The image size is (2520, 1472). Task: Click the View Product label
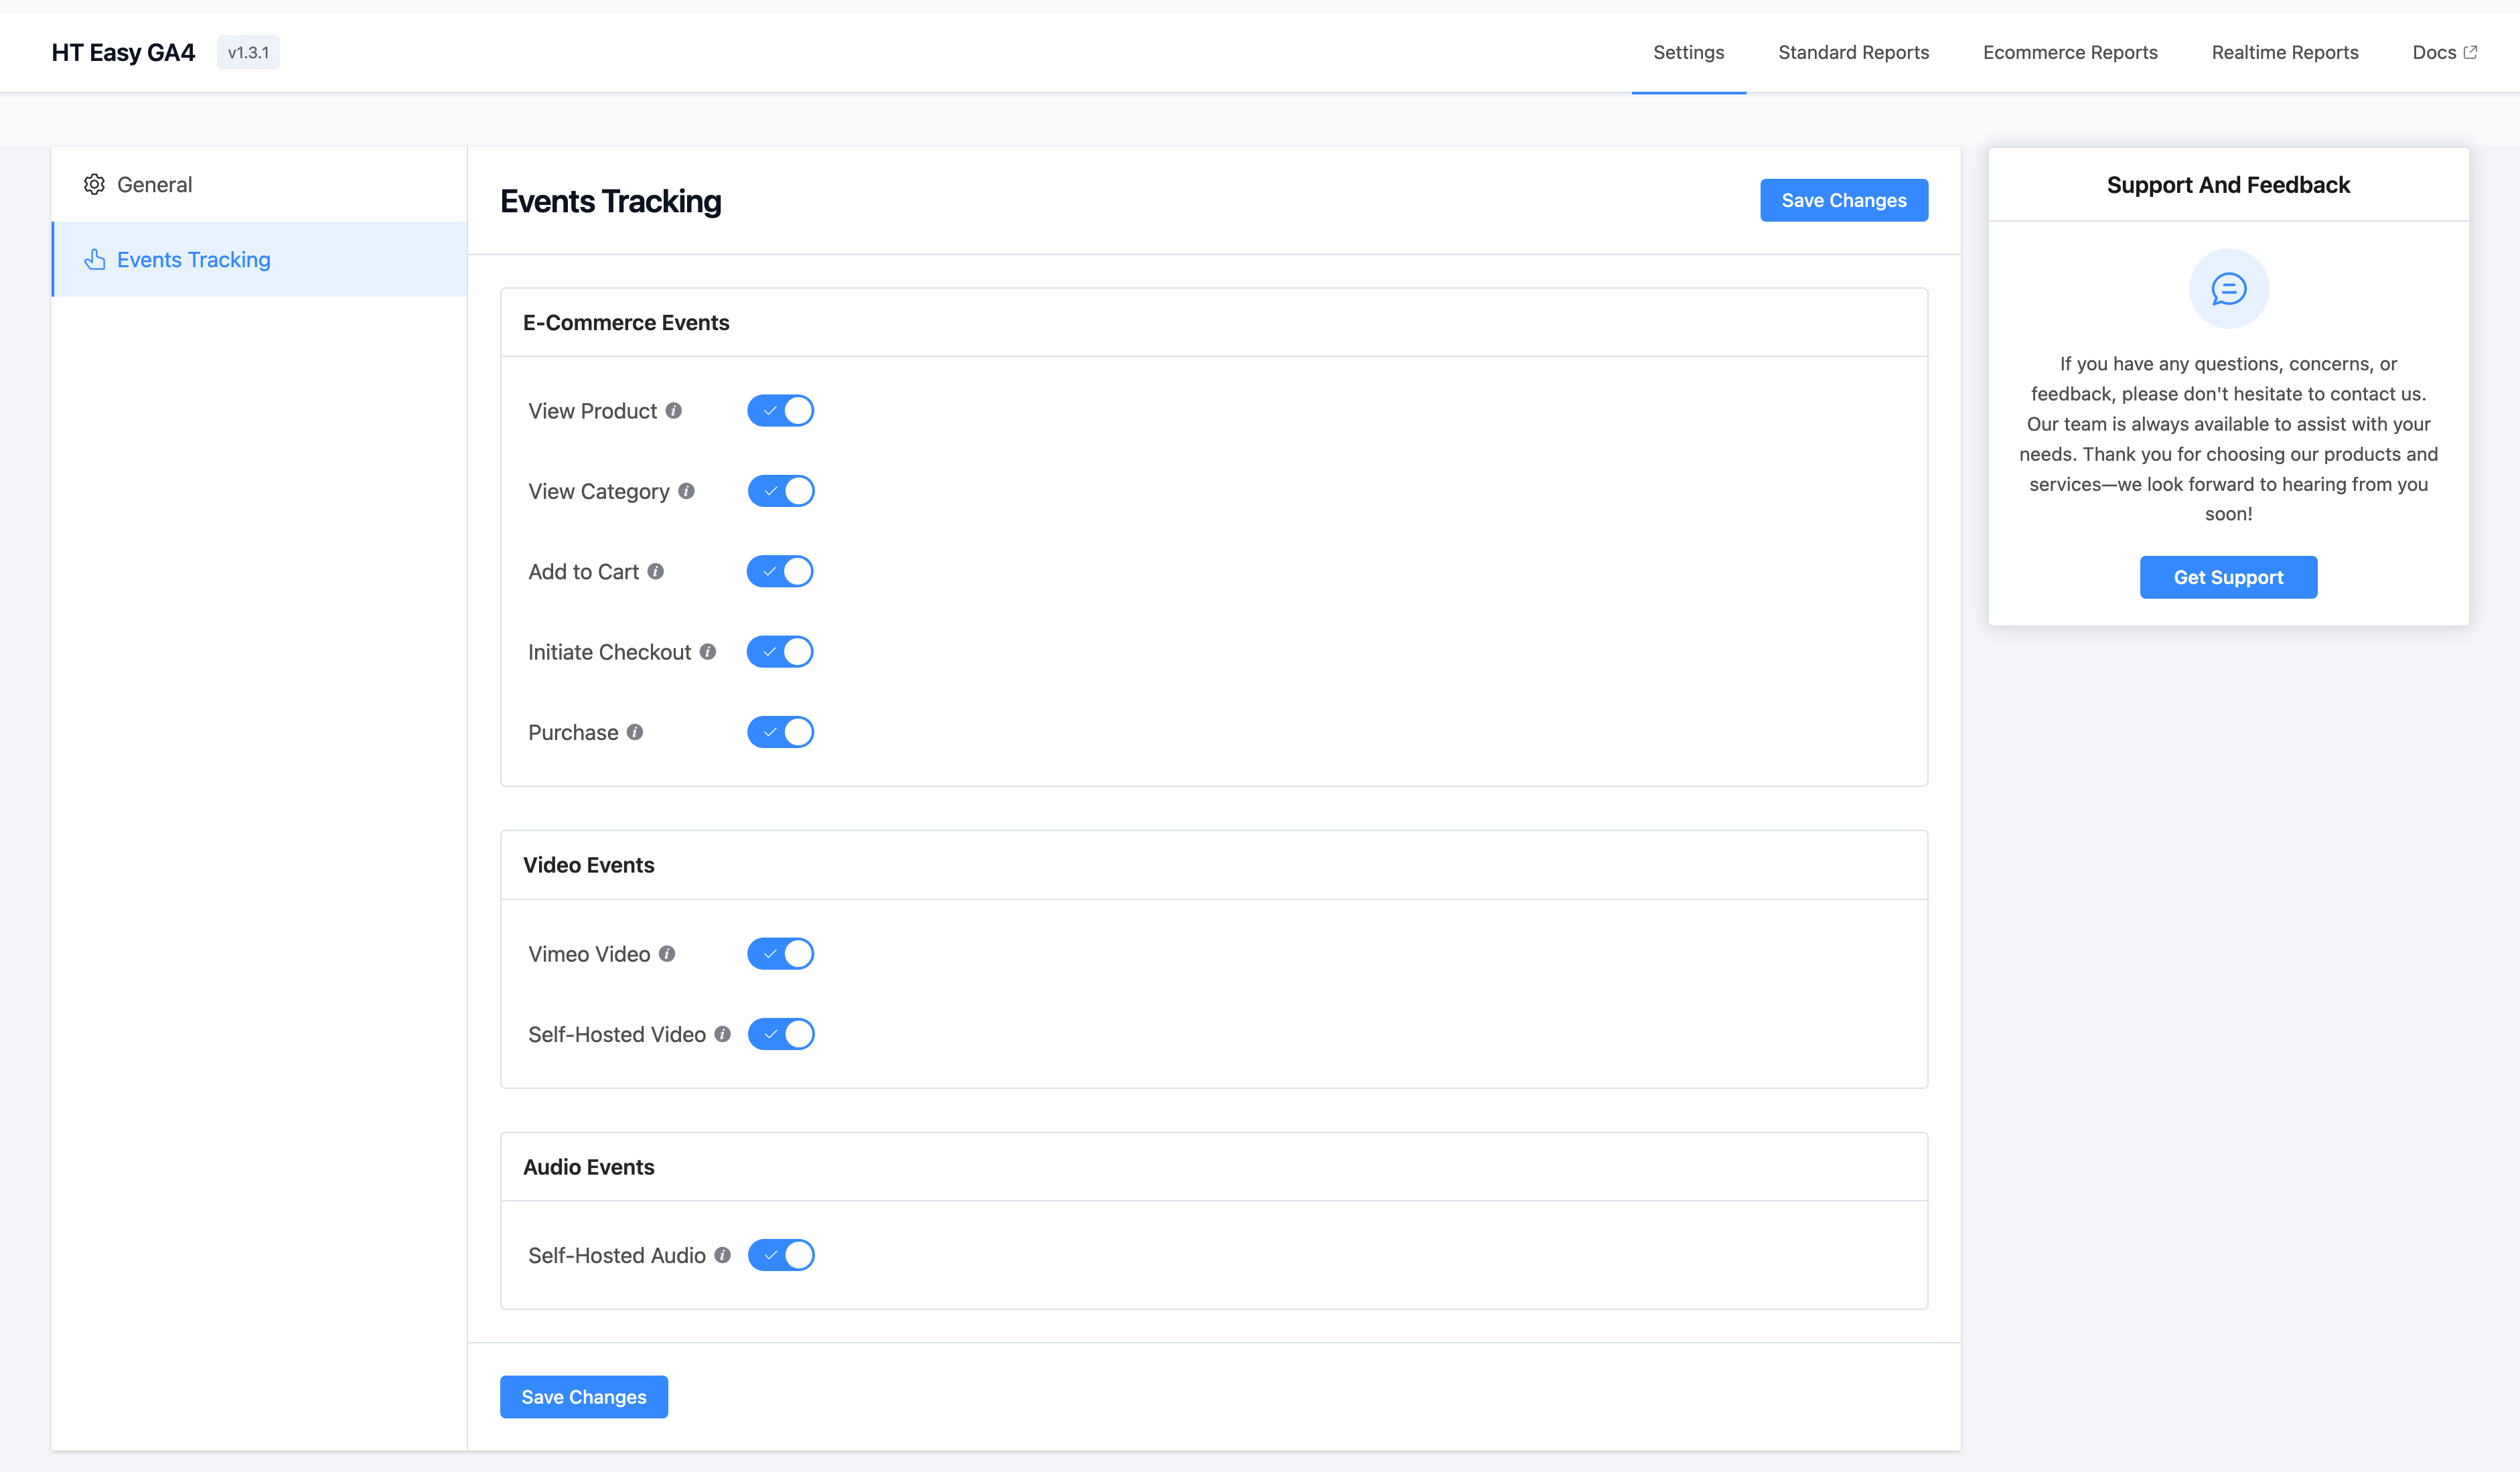(592, 411)
